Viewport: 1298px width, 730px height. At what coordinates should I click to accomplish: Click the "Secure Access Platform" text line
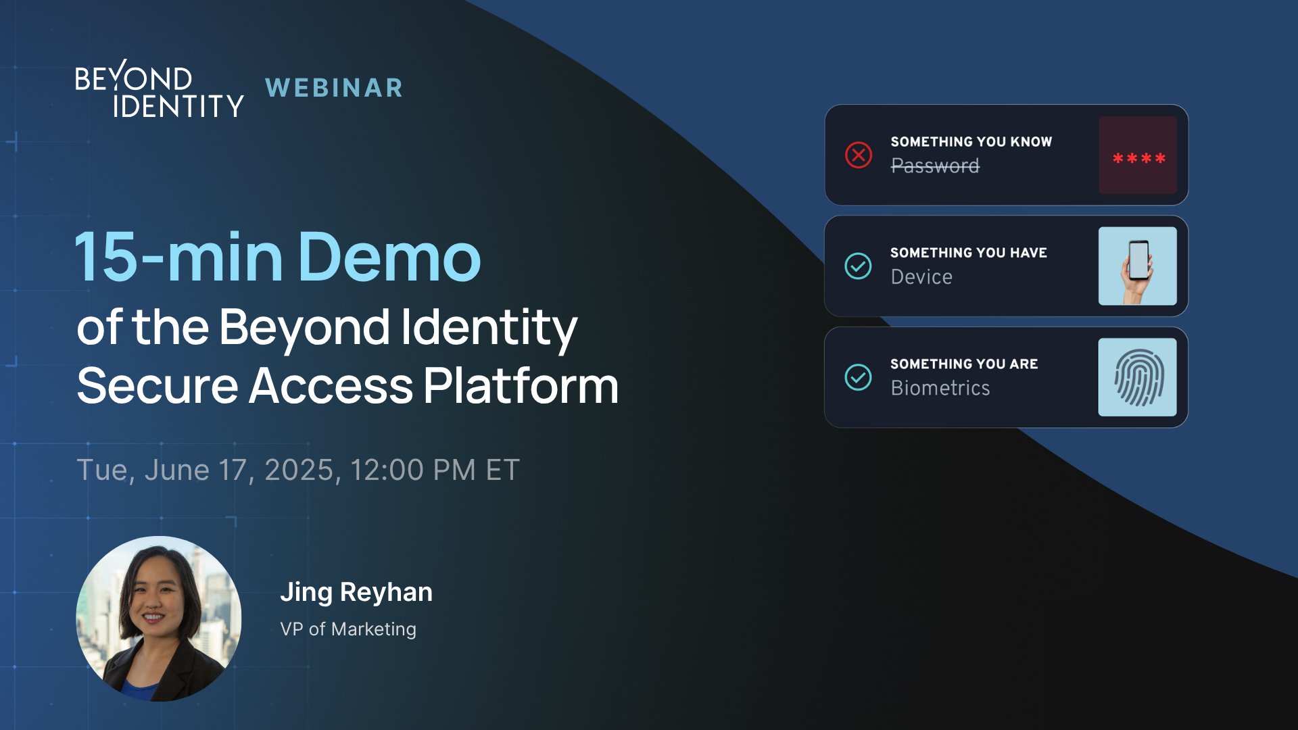point(347,386)
